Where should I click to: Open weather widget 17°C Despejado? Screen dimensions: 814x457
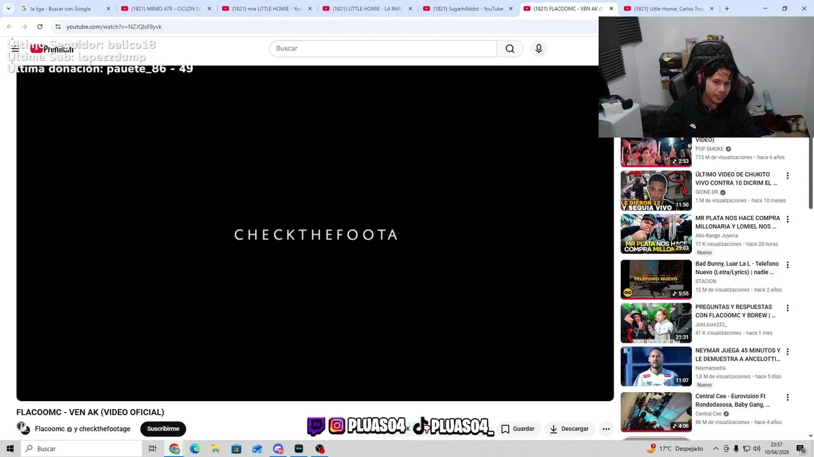point(674,449)
